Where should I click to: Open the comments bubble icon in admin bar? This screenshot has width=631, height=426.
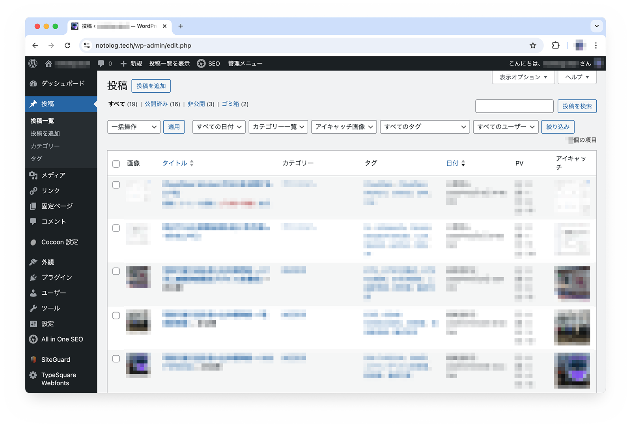coord(101,64)
